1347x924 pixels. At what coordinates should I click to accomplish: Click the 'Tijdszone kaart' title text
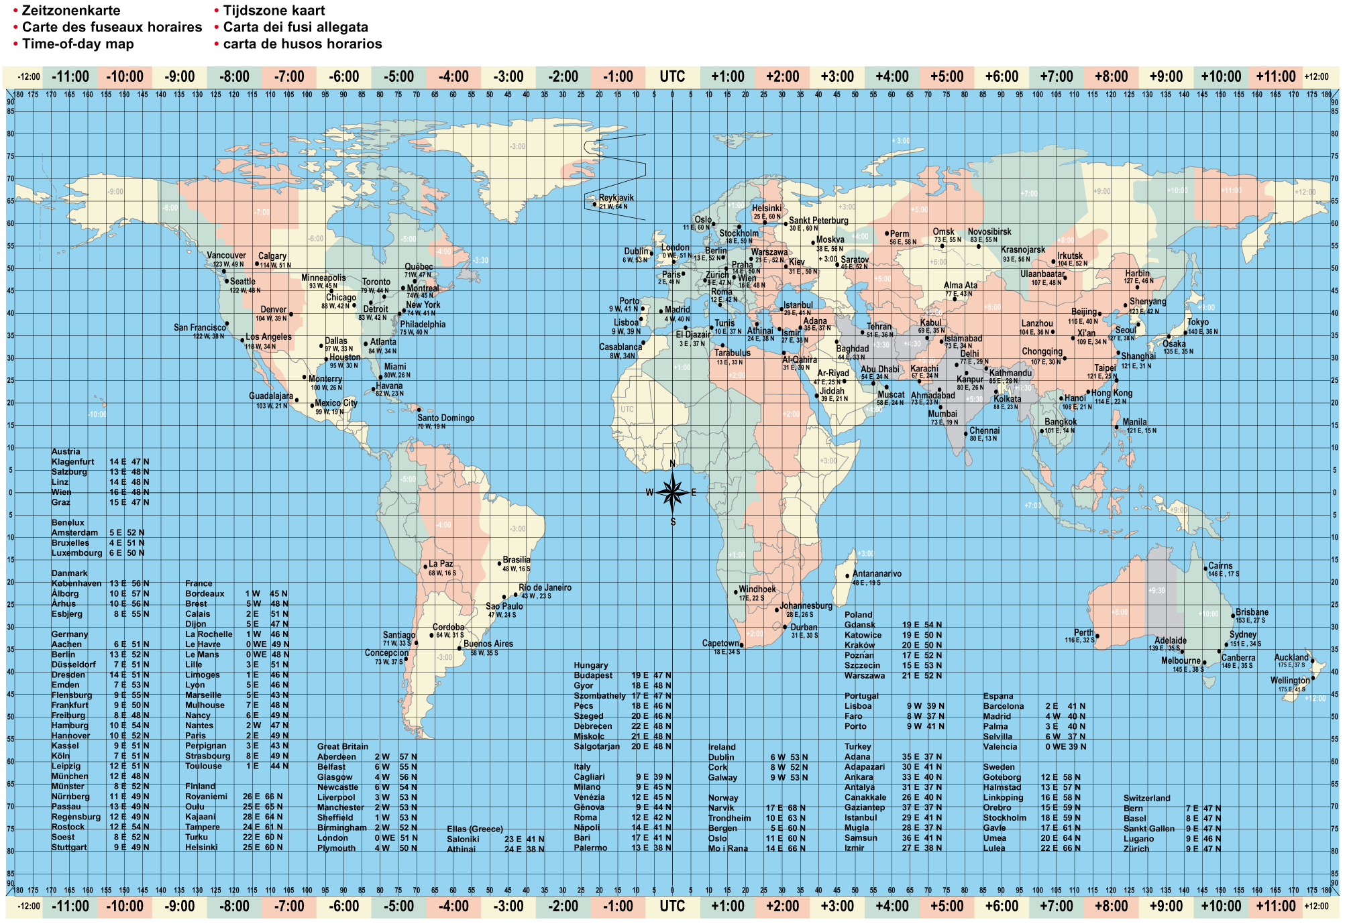(274, 11)
